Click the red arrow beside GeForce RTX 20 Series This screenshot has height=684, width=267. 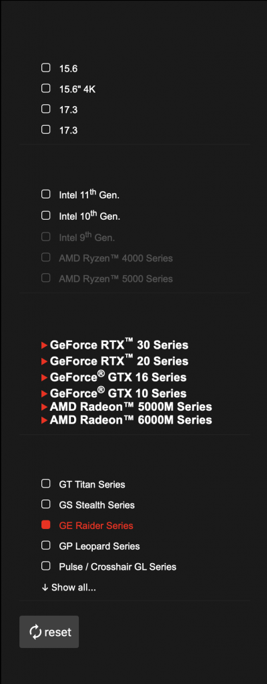(44, 361)
